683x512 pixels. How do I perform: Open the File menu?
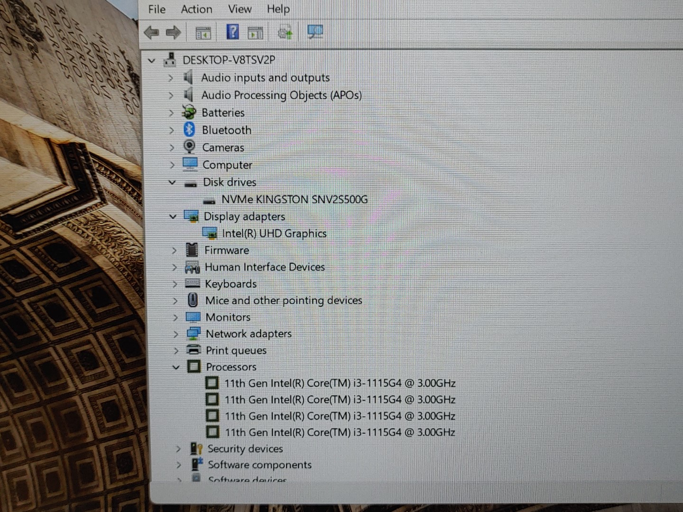pyautogui.click(x=157, y=9)
